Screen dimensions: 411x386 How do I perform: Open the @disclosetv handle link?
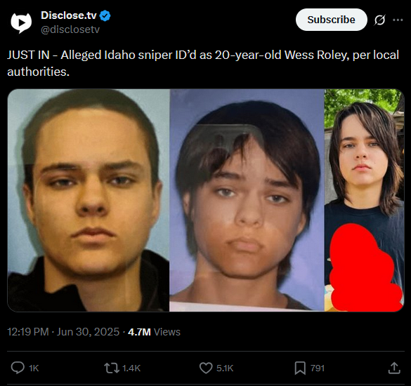pos(70,29)
